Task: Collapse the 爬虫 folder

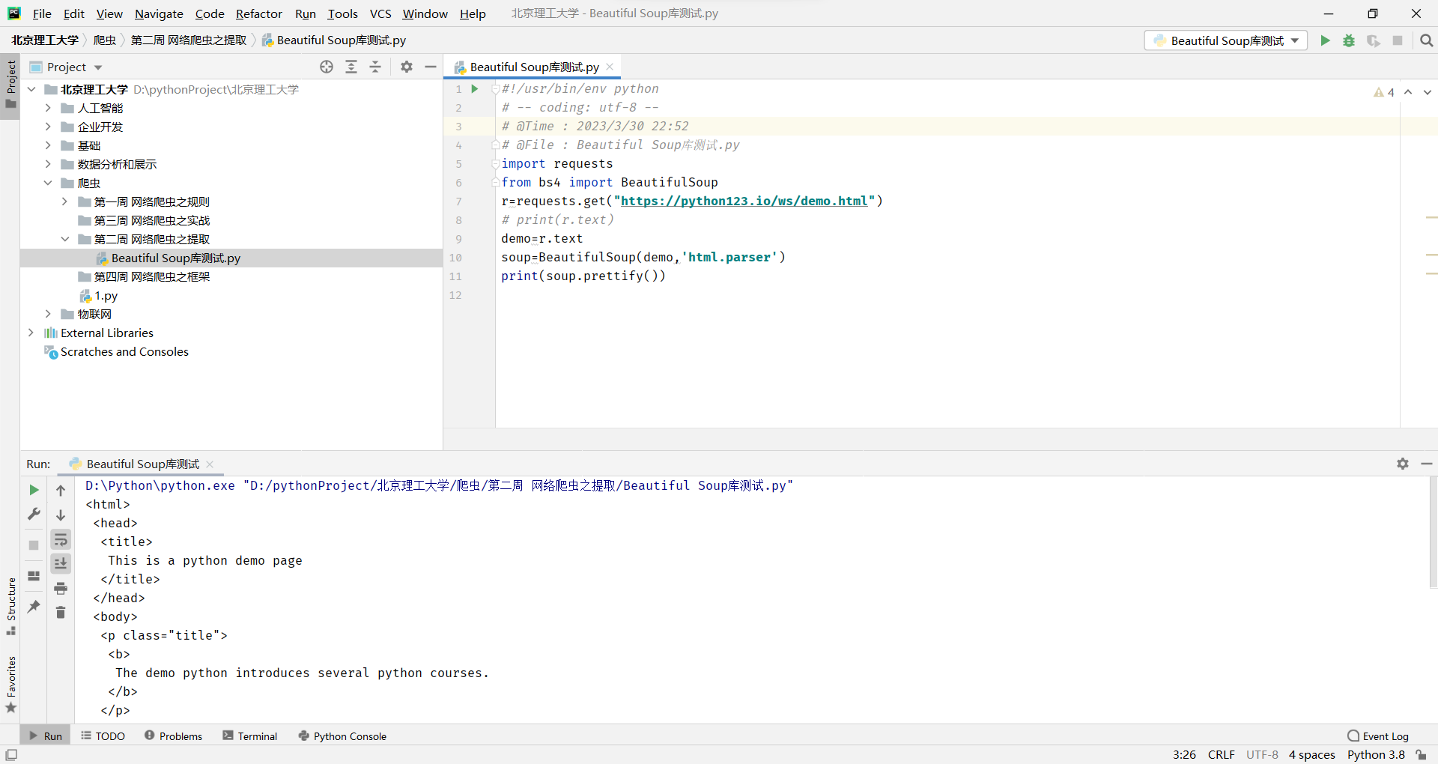Action: point(48,183)
